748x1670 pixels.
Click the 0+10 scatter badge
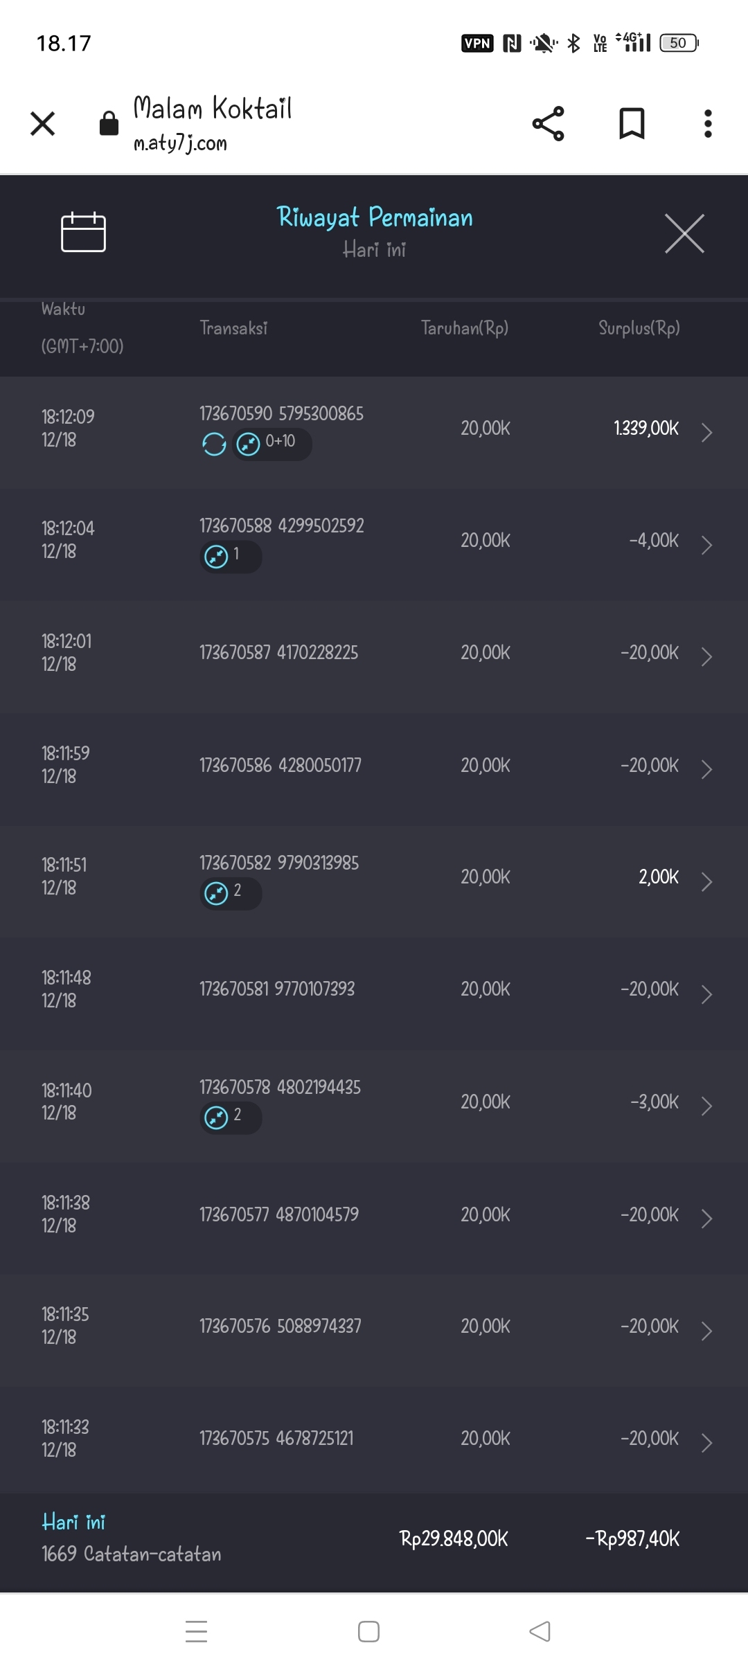pyautogui.click(x=271, y=443)
